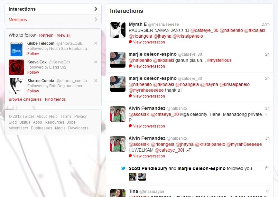View conversation on 'Mga celebrity' tweet

click(x=149, y=126)
